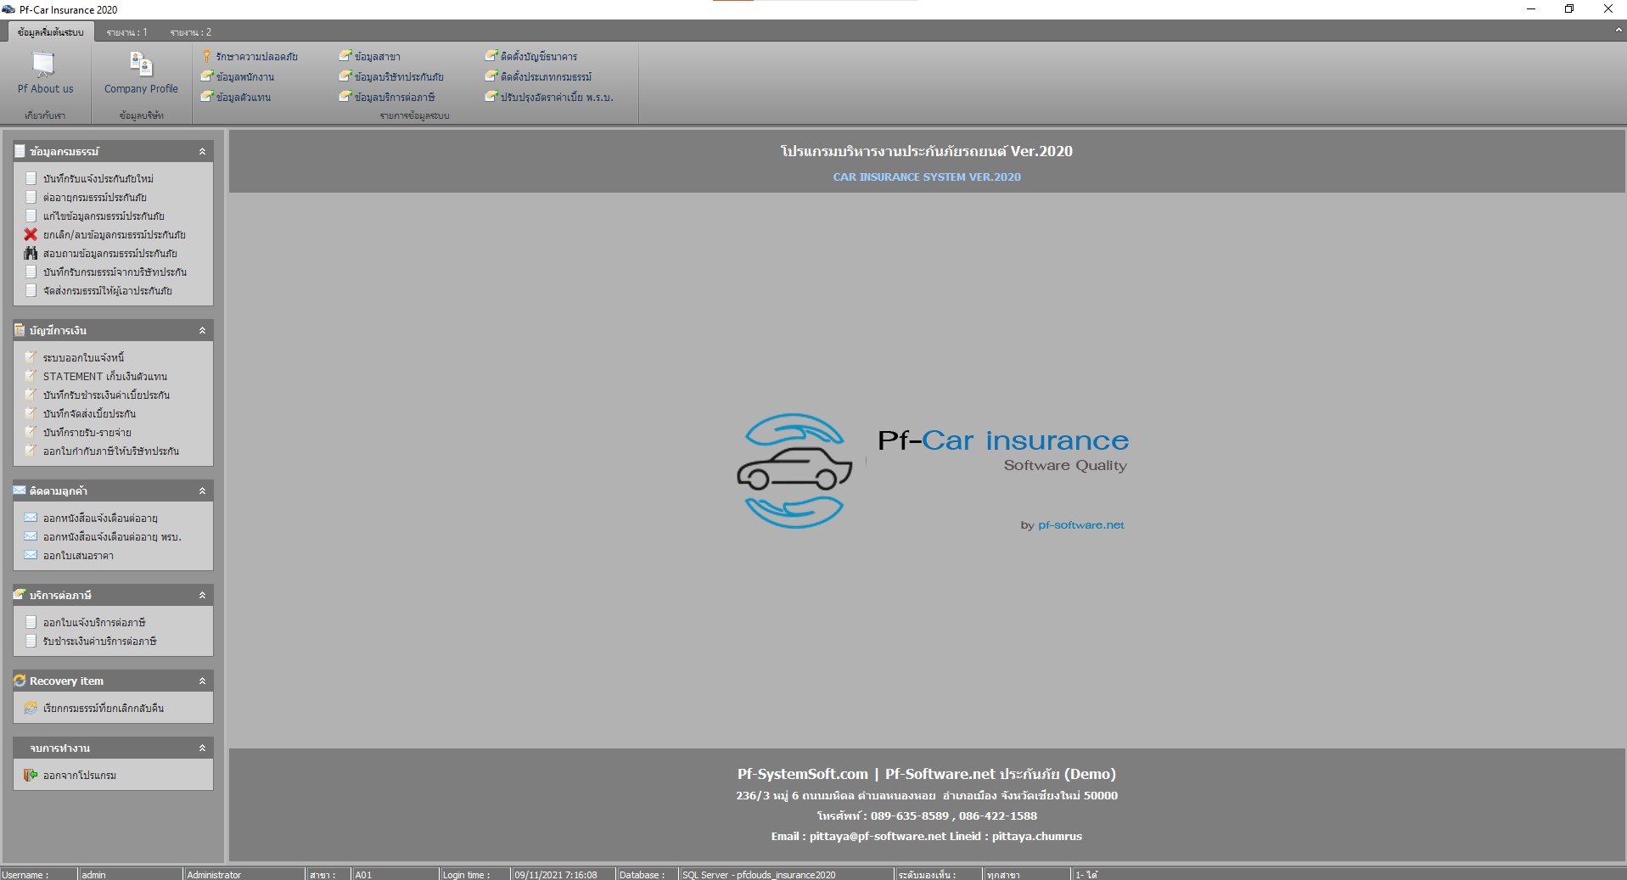Open ข้อมูลบริษัทประกันภัย in the ribbon
The width and height of the screenshot is (1627, 880).
391,76
